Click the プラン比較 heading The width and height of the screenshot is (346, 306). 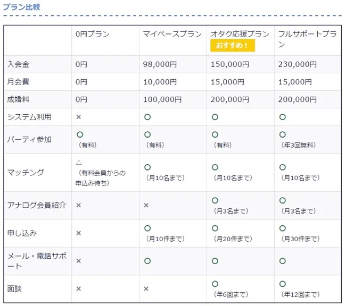click(22, 7)
